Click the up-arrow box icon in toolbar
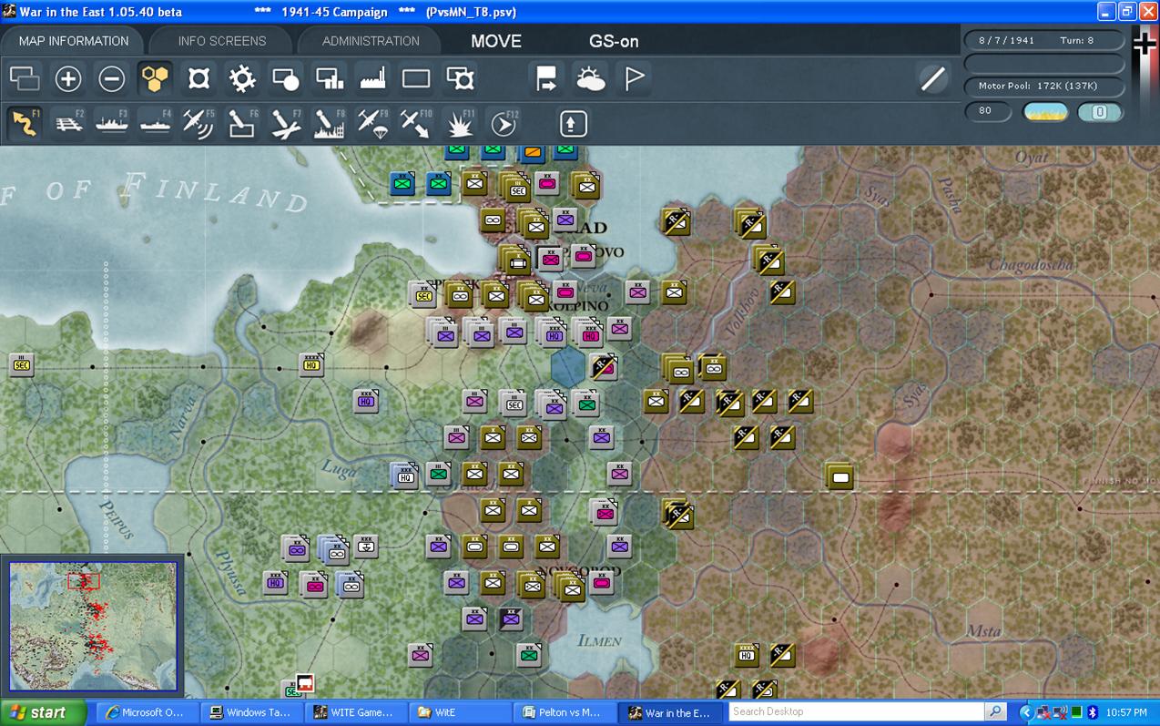 pos(573,123)
